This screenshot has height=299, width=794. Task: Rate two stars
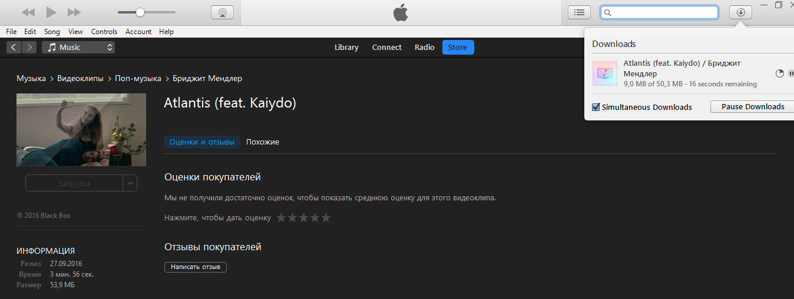pos(293,218)
